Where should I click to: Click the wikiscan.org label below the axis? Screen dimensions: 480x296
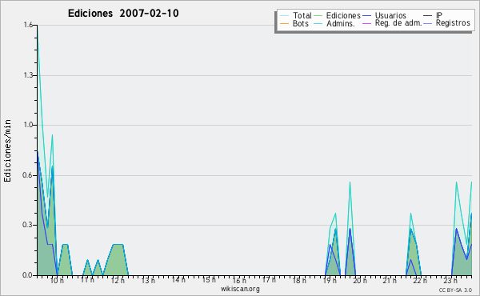[240, 289]
